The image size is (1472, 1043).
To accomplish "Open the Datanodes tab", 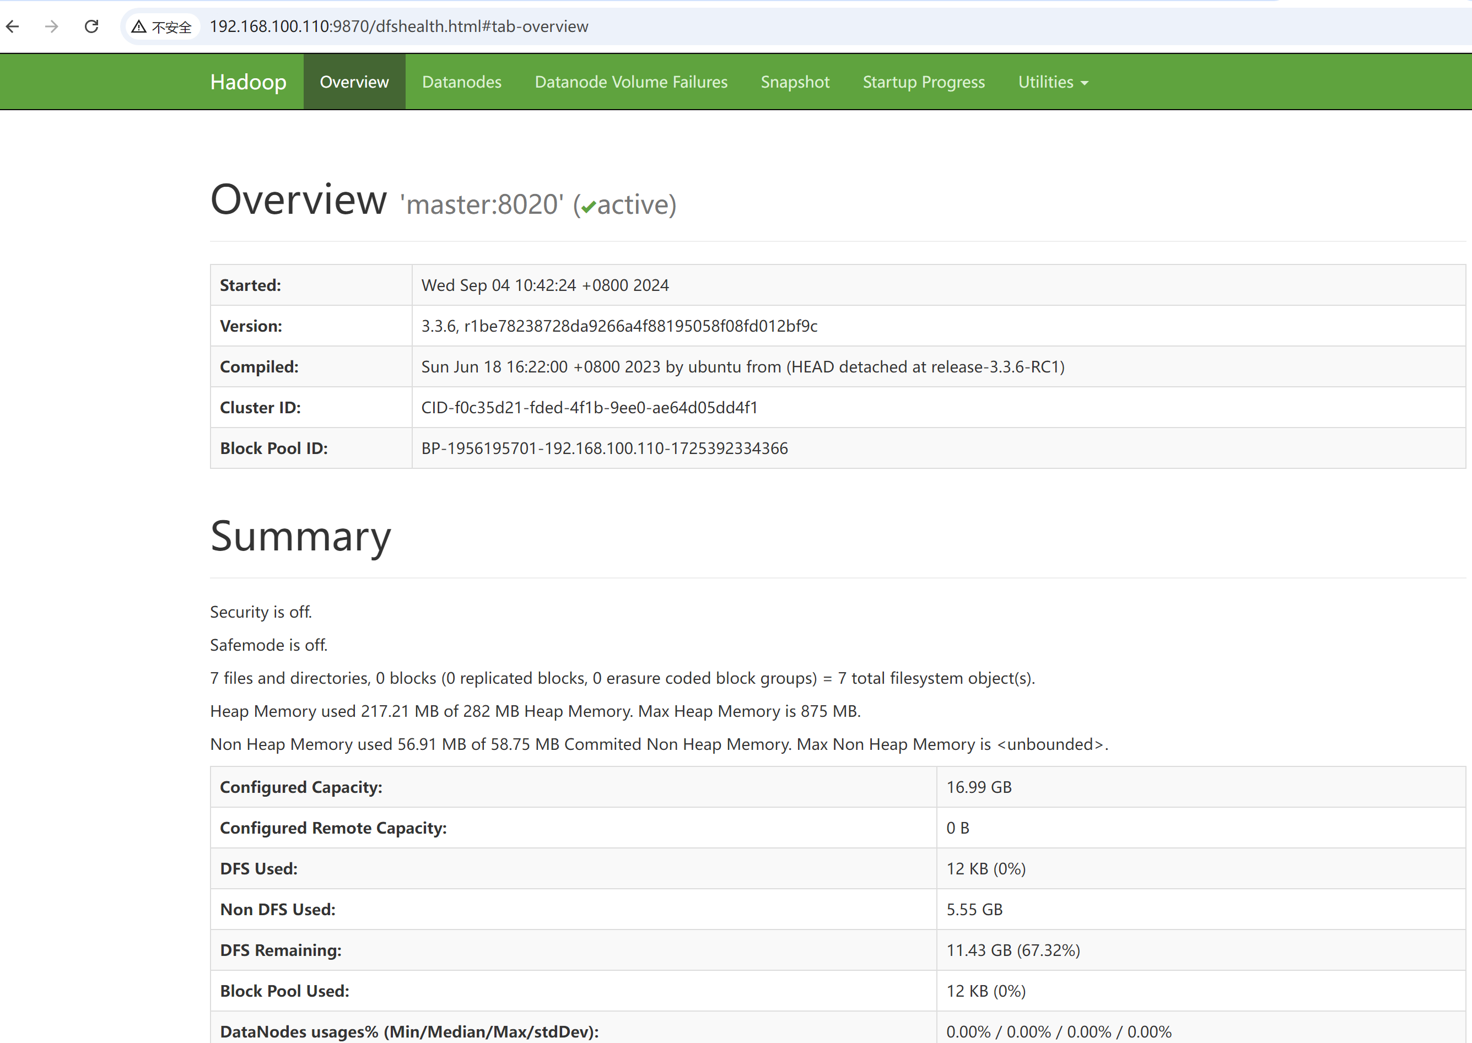I will tap(461, 82).
